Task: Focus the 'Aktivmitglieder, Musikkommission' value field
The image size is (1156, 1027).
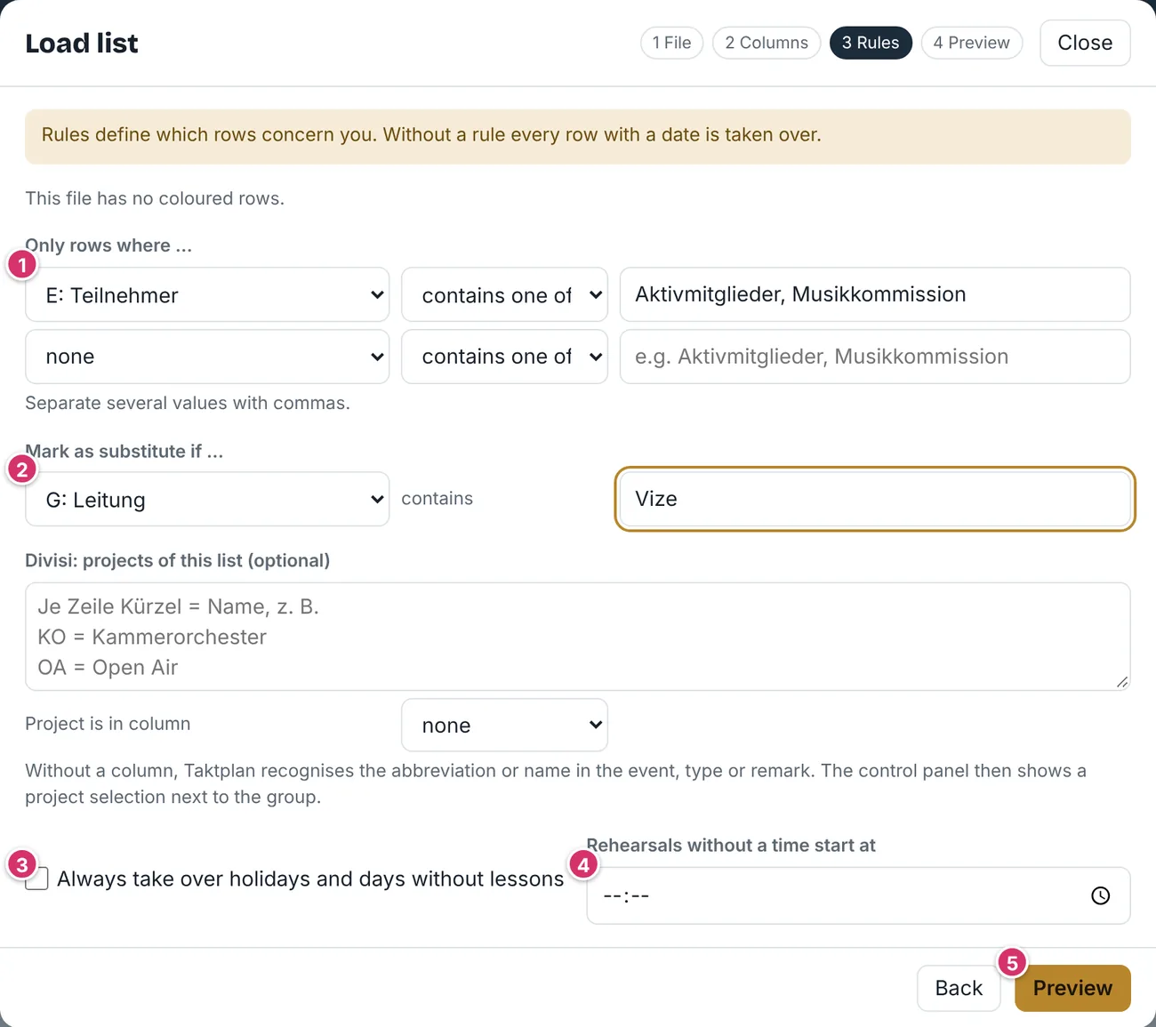Action: point(875,294)
